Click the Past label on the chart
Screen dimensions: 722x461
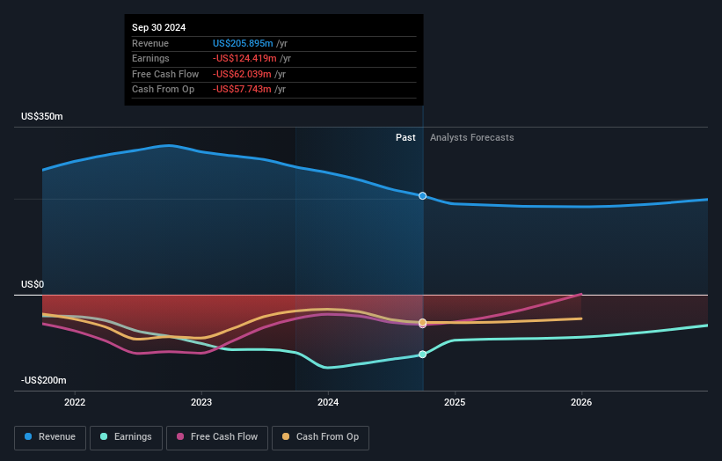(x=405, y=137)
